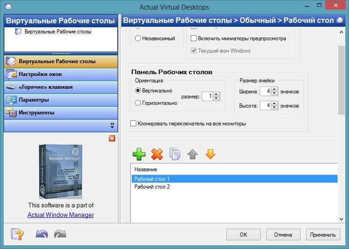Click the gray move up arrow
Image resolution: width=349 pixels, height=249 pixels.
tap(193, 154)
